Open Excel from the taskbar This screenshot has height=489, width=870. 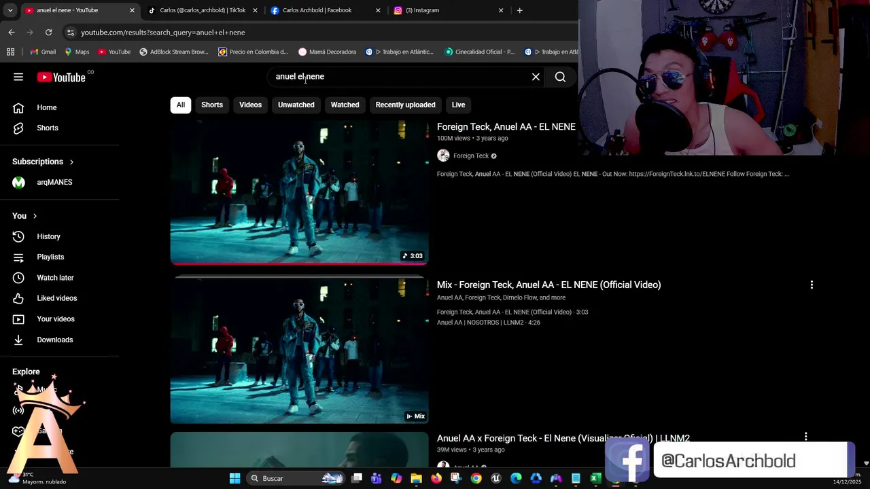[595, 478]
